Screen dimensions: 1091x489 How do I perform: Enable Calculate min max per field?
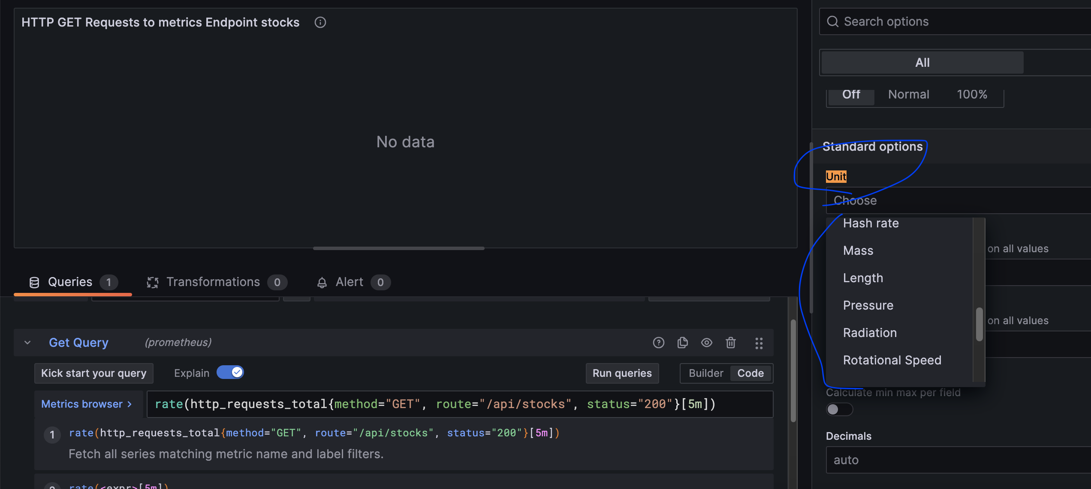tap(839, 409)
